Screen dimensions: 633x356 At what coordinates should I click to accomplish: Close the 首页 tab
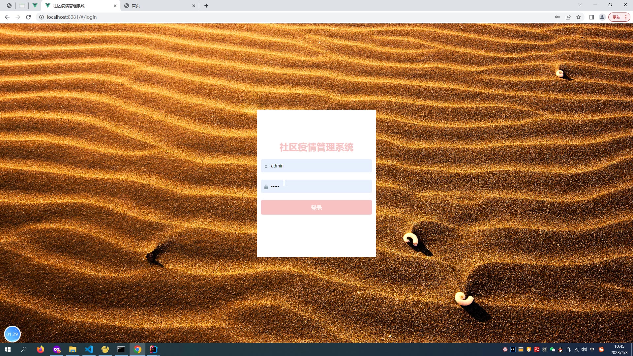click(194, 6)
